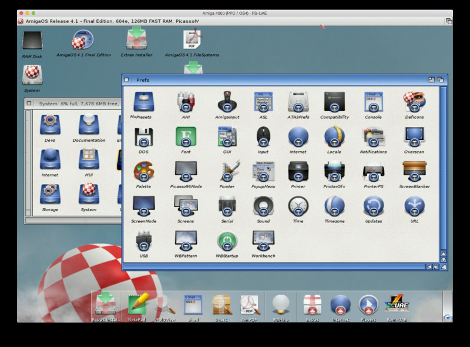Open ATA3Prefs in Prefs window
Image resolution: width=470 pixels, height=347 pixels.
298,102
